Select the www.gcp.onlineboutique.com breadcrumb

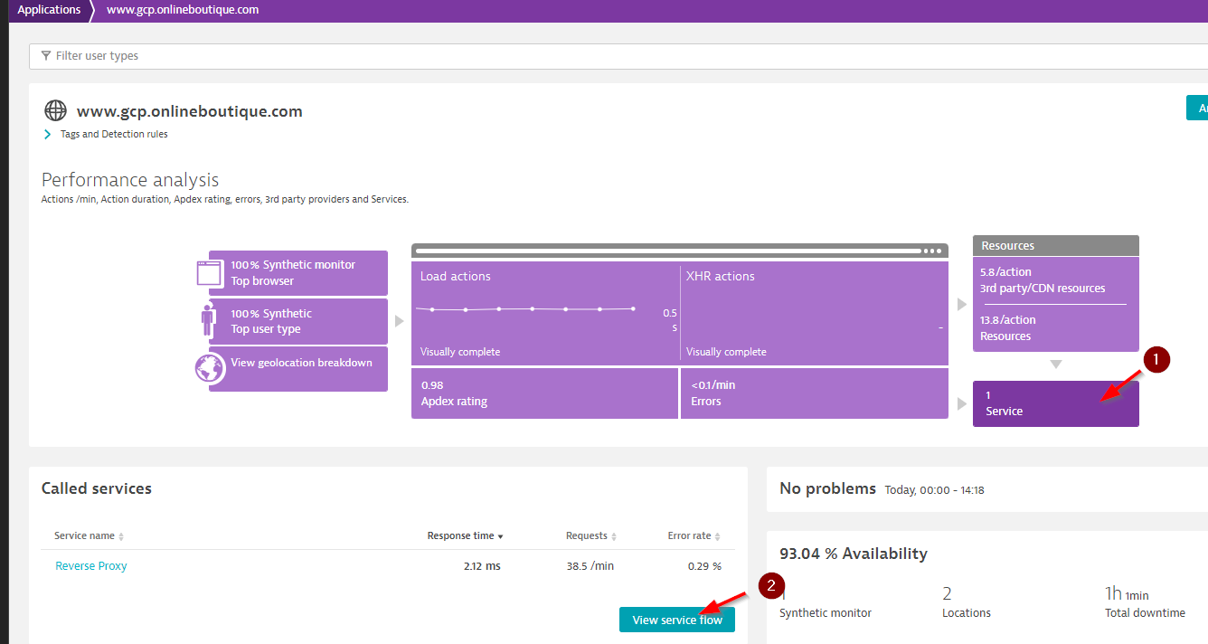(182, 10)
